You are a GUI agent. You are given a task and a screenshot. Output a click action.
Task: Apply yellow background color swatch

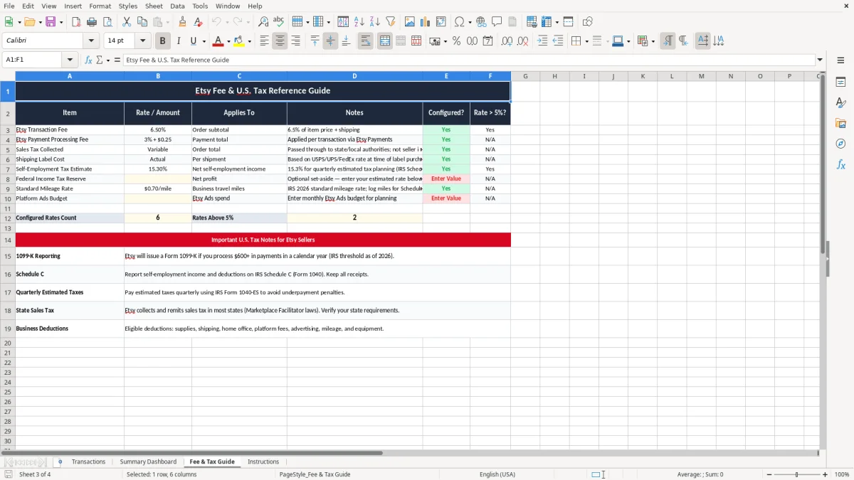(x=239, y=41)
